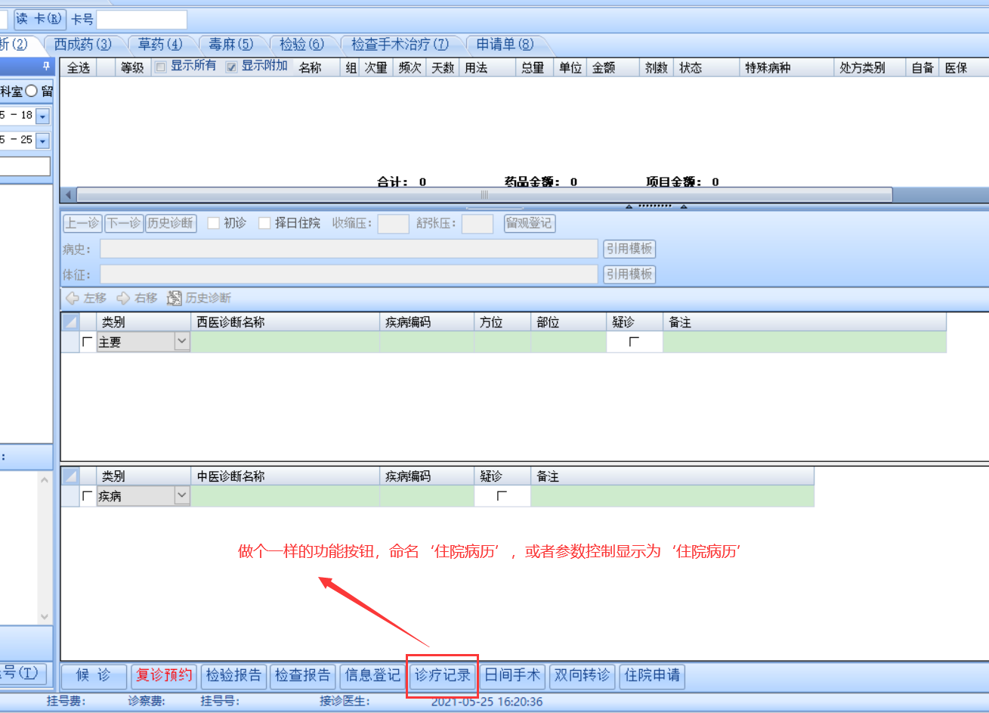989x713 pixels.
Task: Open 诊疗记录
Action: pyautogui.click(x=443, y=675)
